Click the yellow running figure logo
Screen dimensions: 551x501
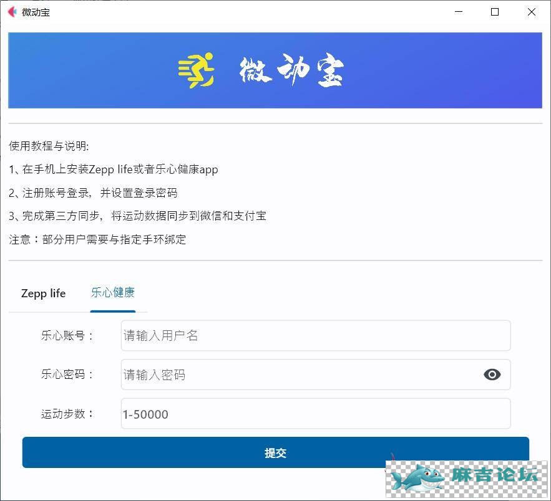(x=196, y=70)
